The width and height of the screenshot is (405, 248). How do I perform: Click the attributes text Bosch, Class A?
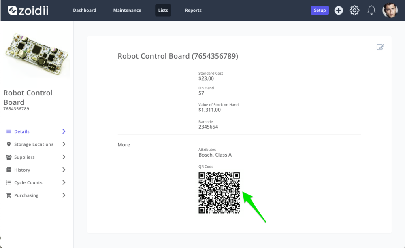point(215,155)
